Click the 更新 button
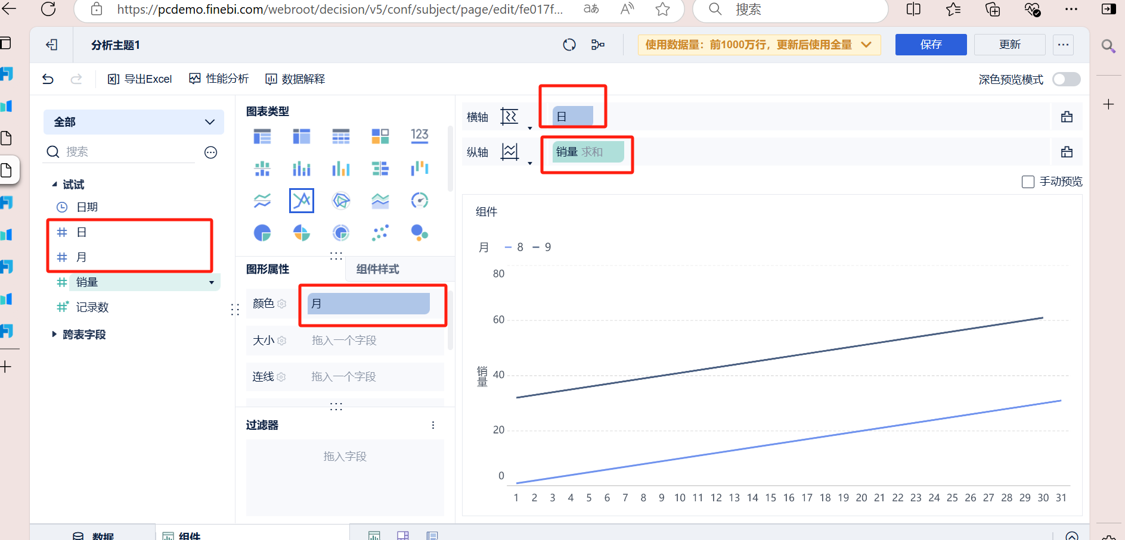This screenshot has width=1125, height=540. pyautogui.click(x=1009, y=45)
